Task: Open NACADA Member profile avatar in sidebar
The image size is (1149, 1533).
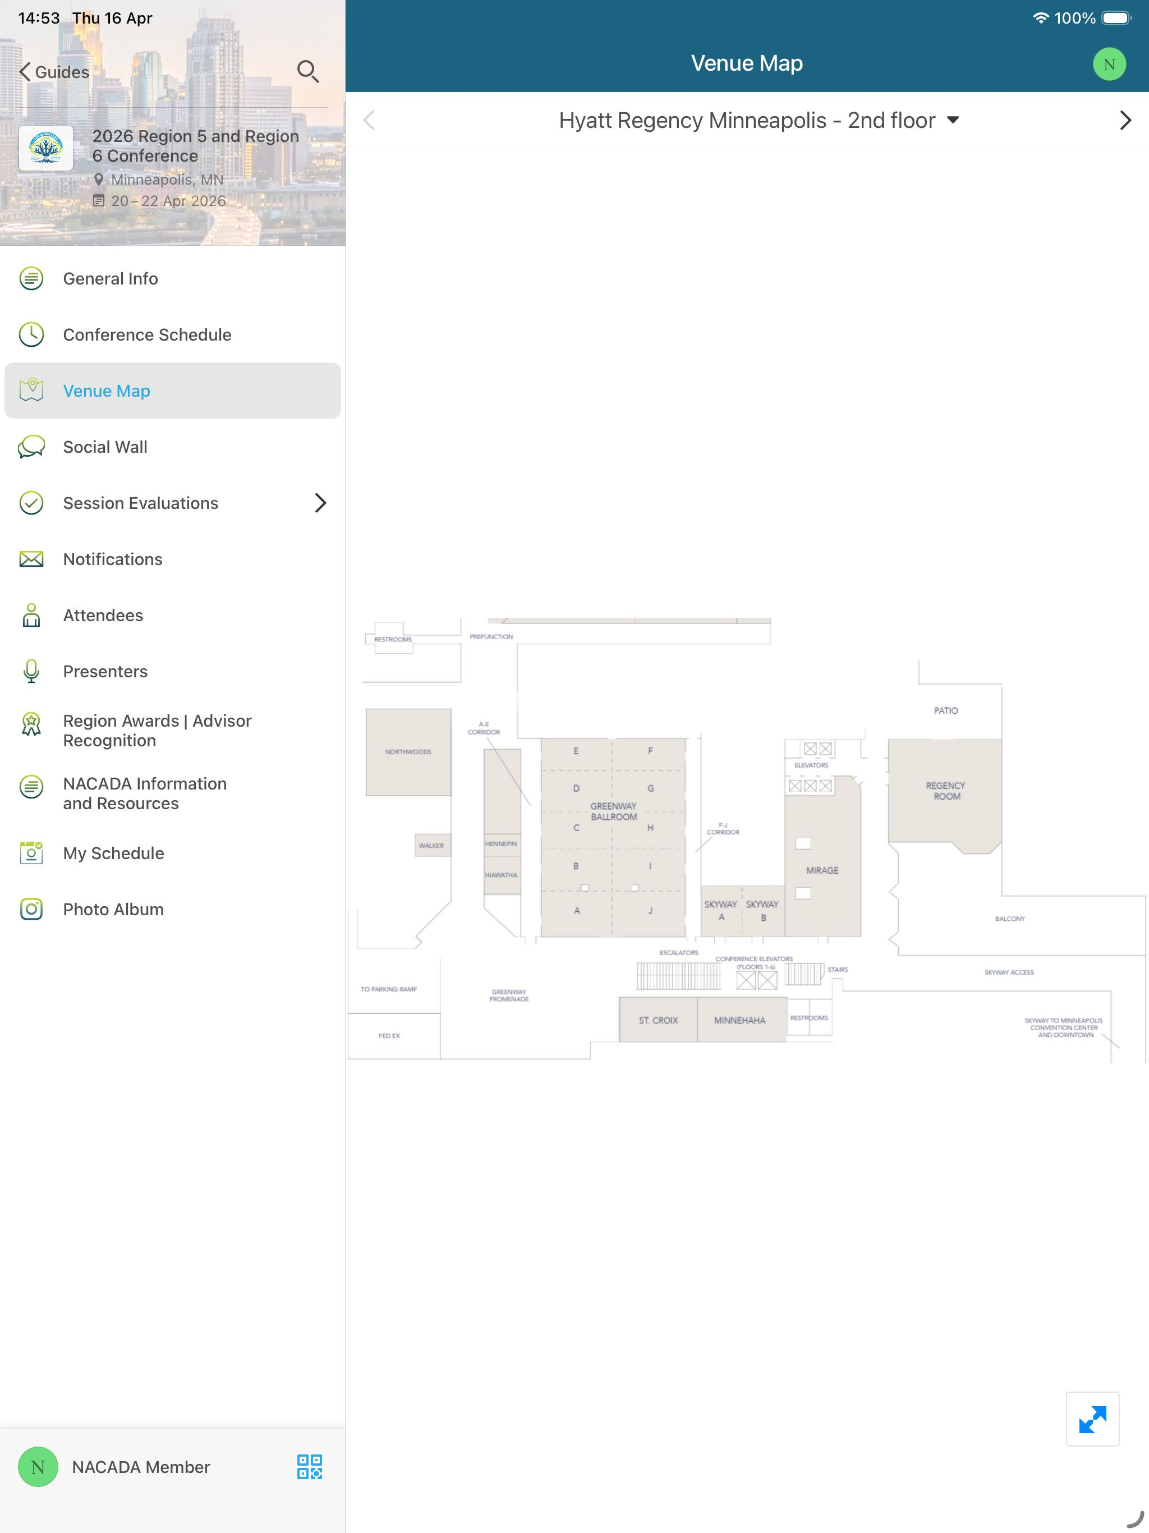Action: (x=38, y=1466)
